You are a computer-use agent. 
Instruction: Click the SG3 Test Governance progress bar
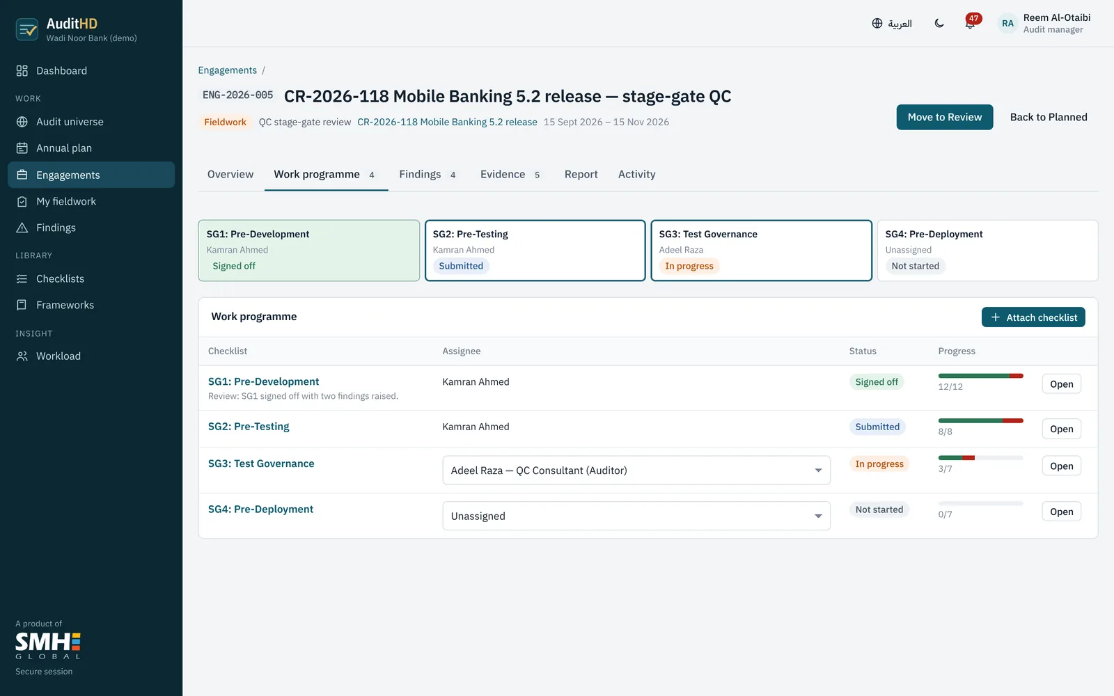pyautogui.click(x=980, y=458)
